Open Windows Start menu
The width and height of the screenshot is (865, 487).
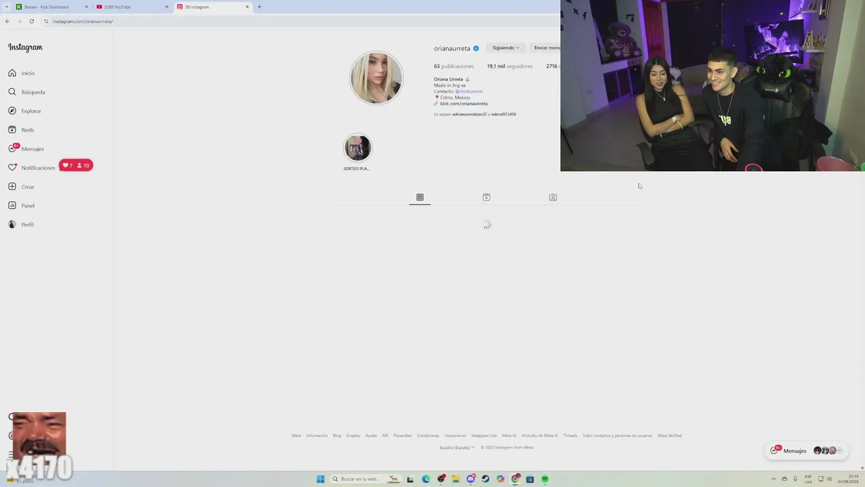coord(320,479)
